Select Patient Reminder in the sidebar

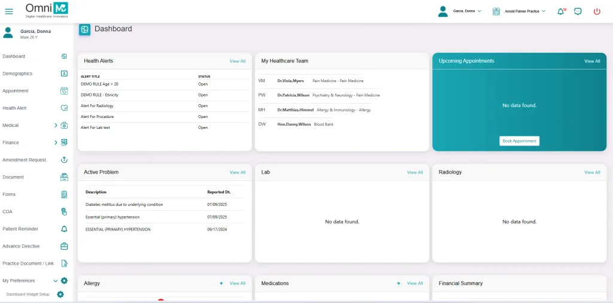click(x=20, y=229)
